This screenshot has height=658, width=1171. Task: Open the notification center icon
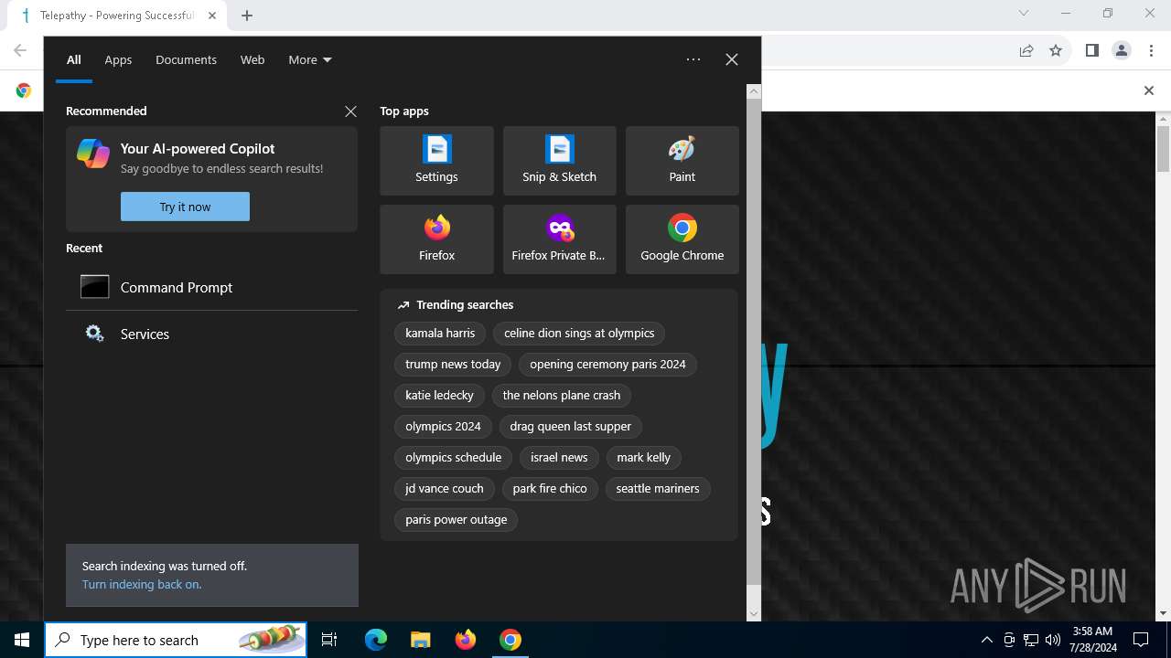pos(1141,640)
